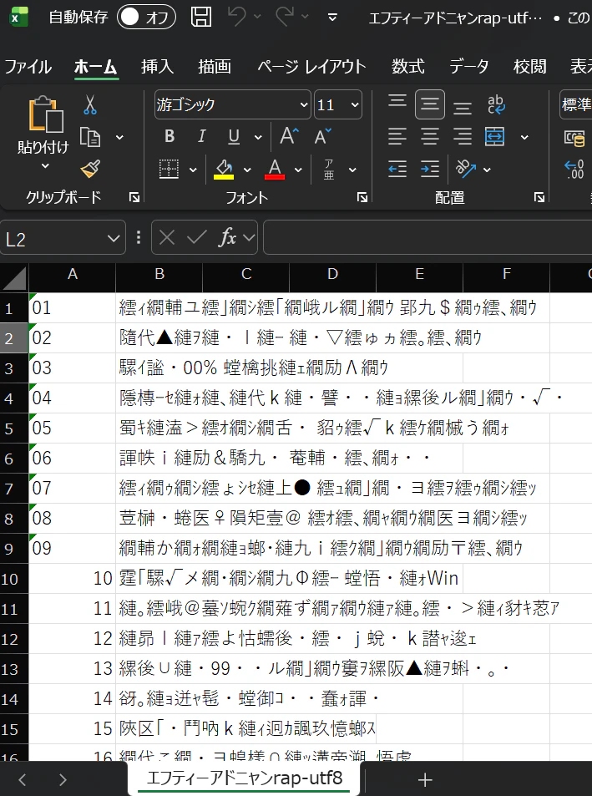The width and height of the screenshot is (592, 796).
Task: Open Font (フォント) settings dialog launcher
Action: (x=362, y=197)
